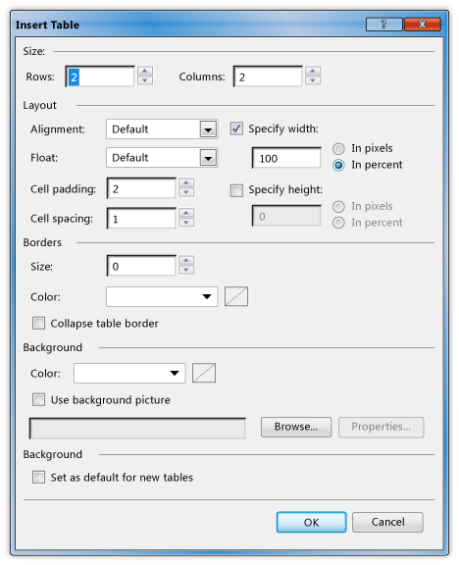Click the help question mark button
The width and height of the screenshot is (459, 565).
pyautogui.click(x=384, y=25)
